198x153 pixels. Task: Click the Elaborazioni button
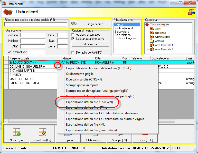pos(94,140)
